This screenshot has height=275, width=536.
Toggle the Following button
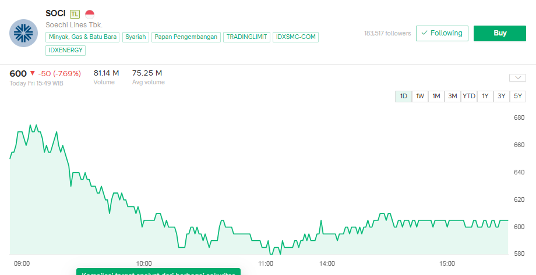pyautogui.click(x=442, y=33)
